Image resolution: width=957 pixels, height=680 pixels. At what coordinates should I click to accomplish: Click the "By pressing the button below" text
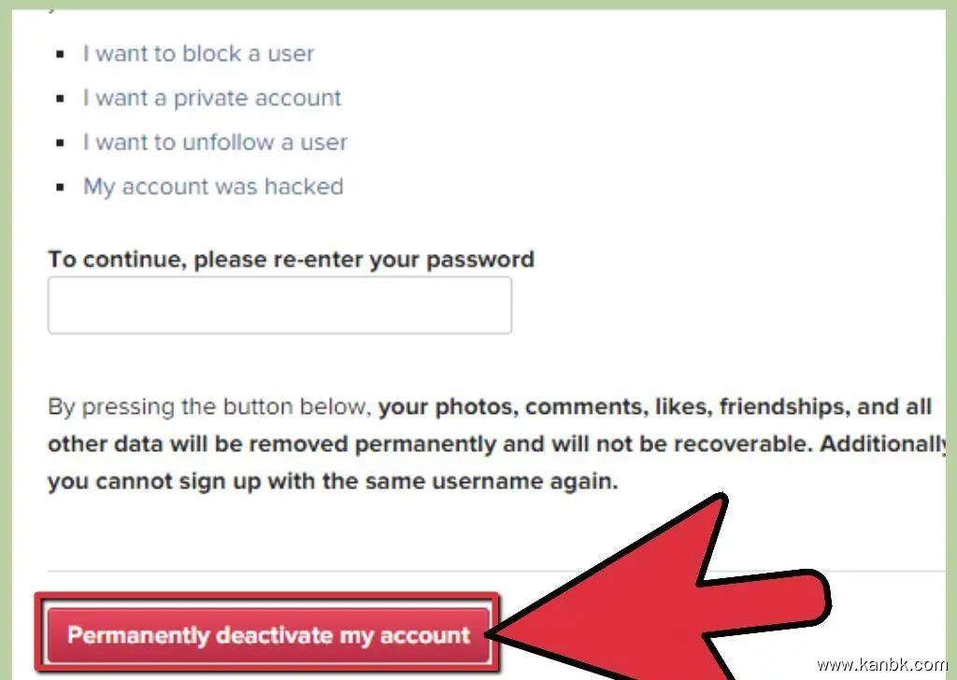point(210,407)
